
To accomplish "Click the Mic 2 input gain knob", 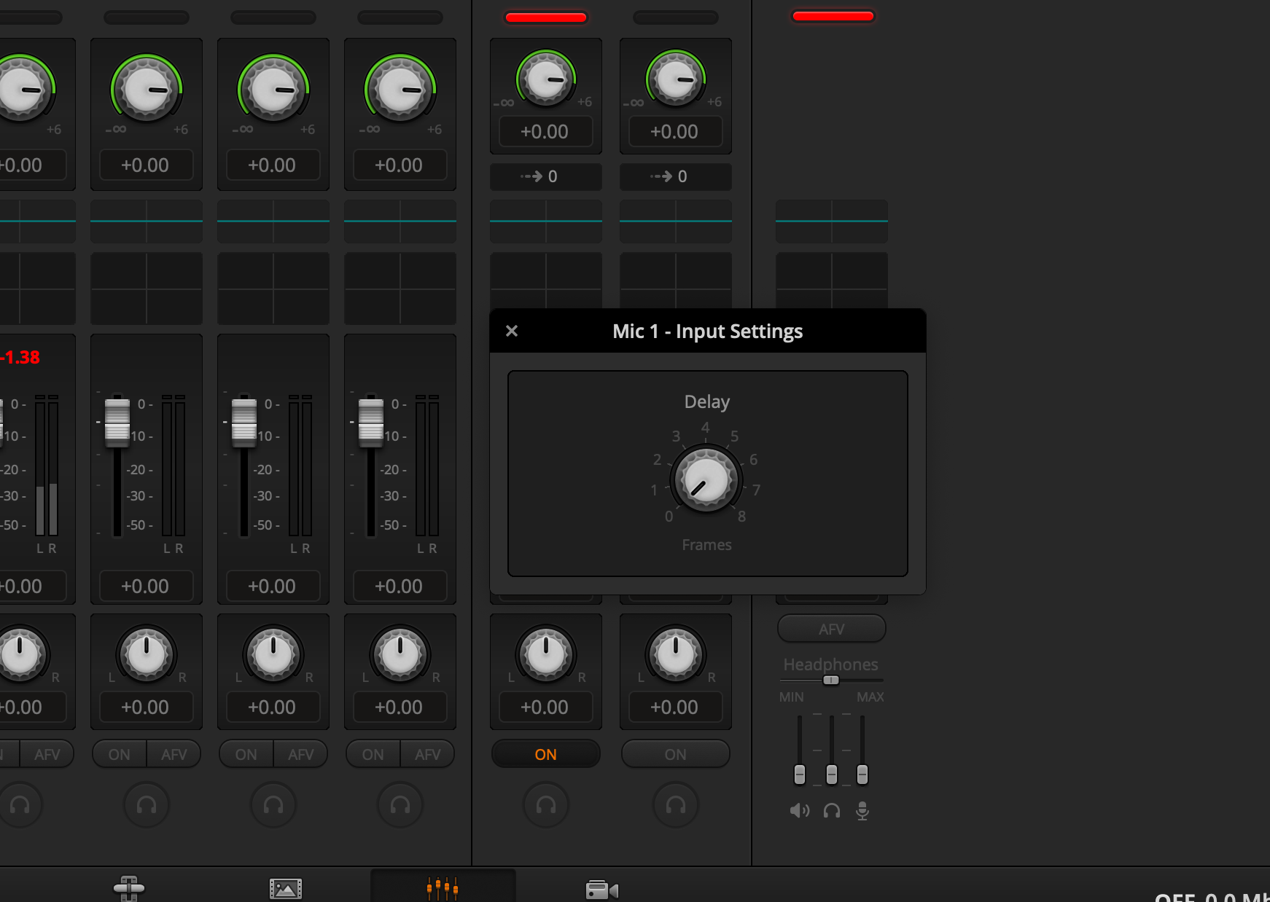I will pyautogui.click(x=676, y=78).
